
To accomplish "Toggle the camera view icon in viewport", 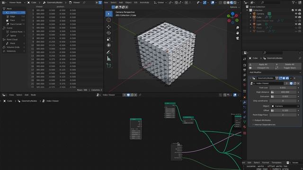I will point(238,38).
